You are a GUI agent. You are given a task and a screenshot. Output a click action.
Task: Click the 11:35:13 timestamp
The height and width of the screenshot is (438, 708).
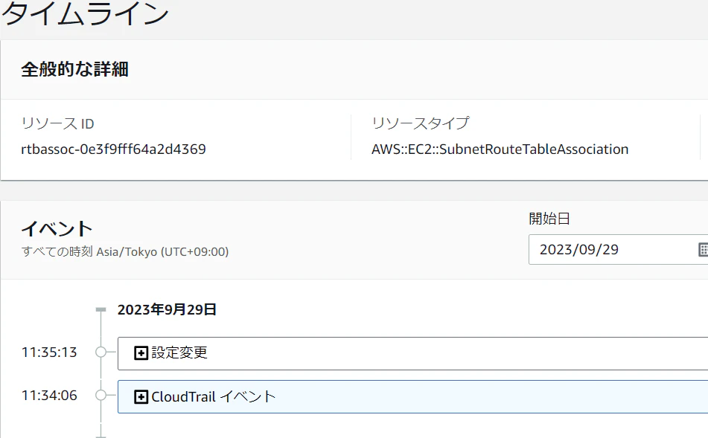pyautogui.click(x=49, y=352)
